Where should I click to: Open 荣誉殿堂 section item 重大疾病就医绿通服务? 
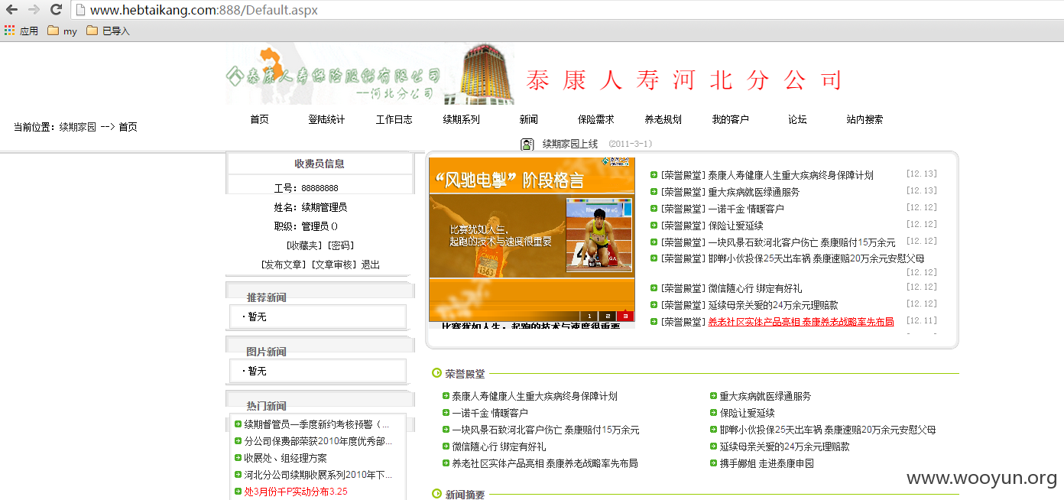pyautogui.click(x=765, y=396)
